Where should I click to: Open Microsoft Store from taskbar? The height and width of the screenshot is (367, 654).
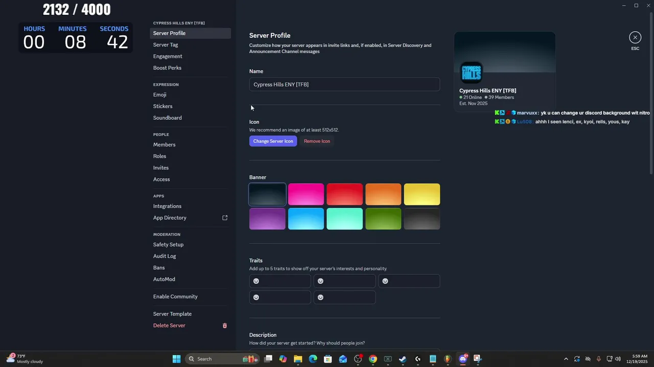coord(328,359)
